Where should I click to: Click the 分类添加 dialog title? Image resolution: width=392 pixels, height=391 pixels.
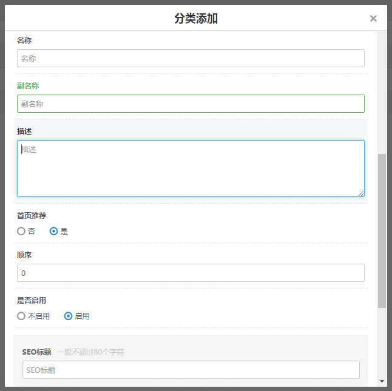pos(196,18)
